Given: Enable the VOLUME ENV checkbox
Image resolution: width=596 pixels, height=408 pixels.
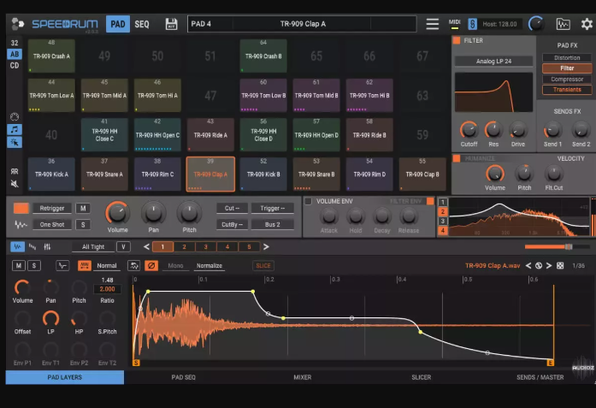Looking at the screenshot, I should [x=309, y=201].
